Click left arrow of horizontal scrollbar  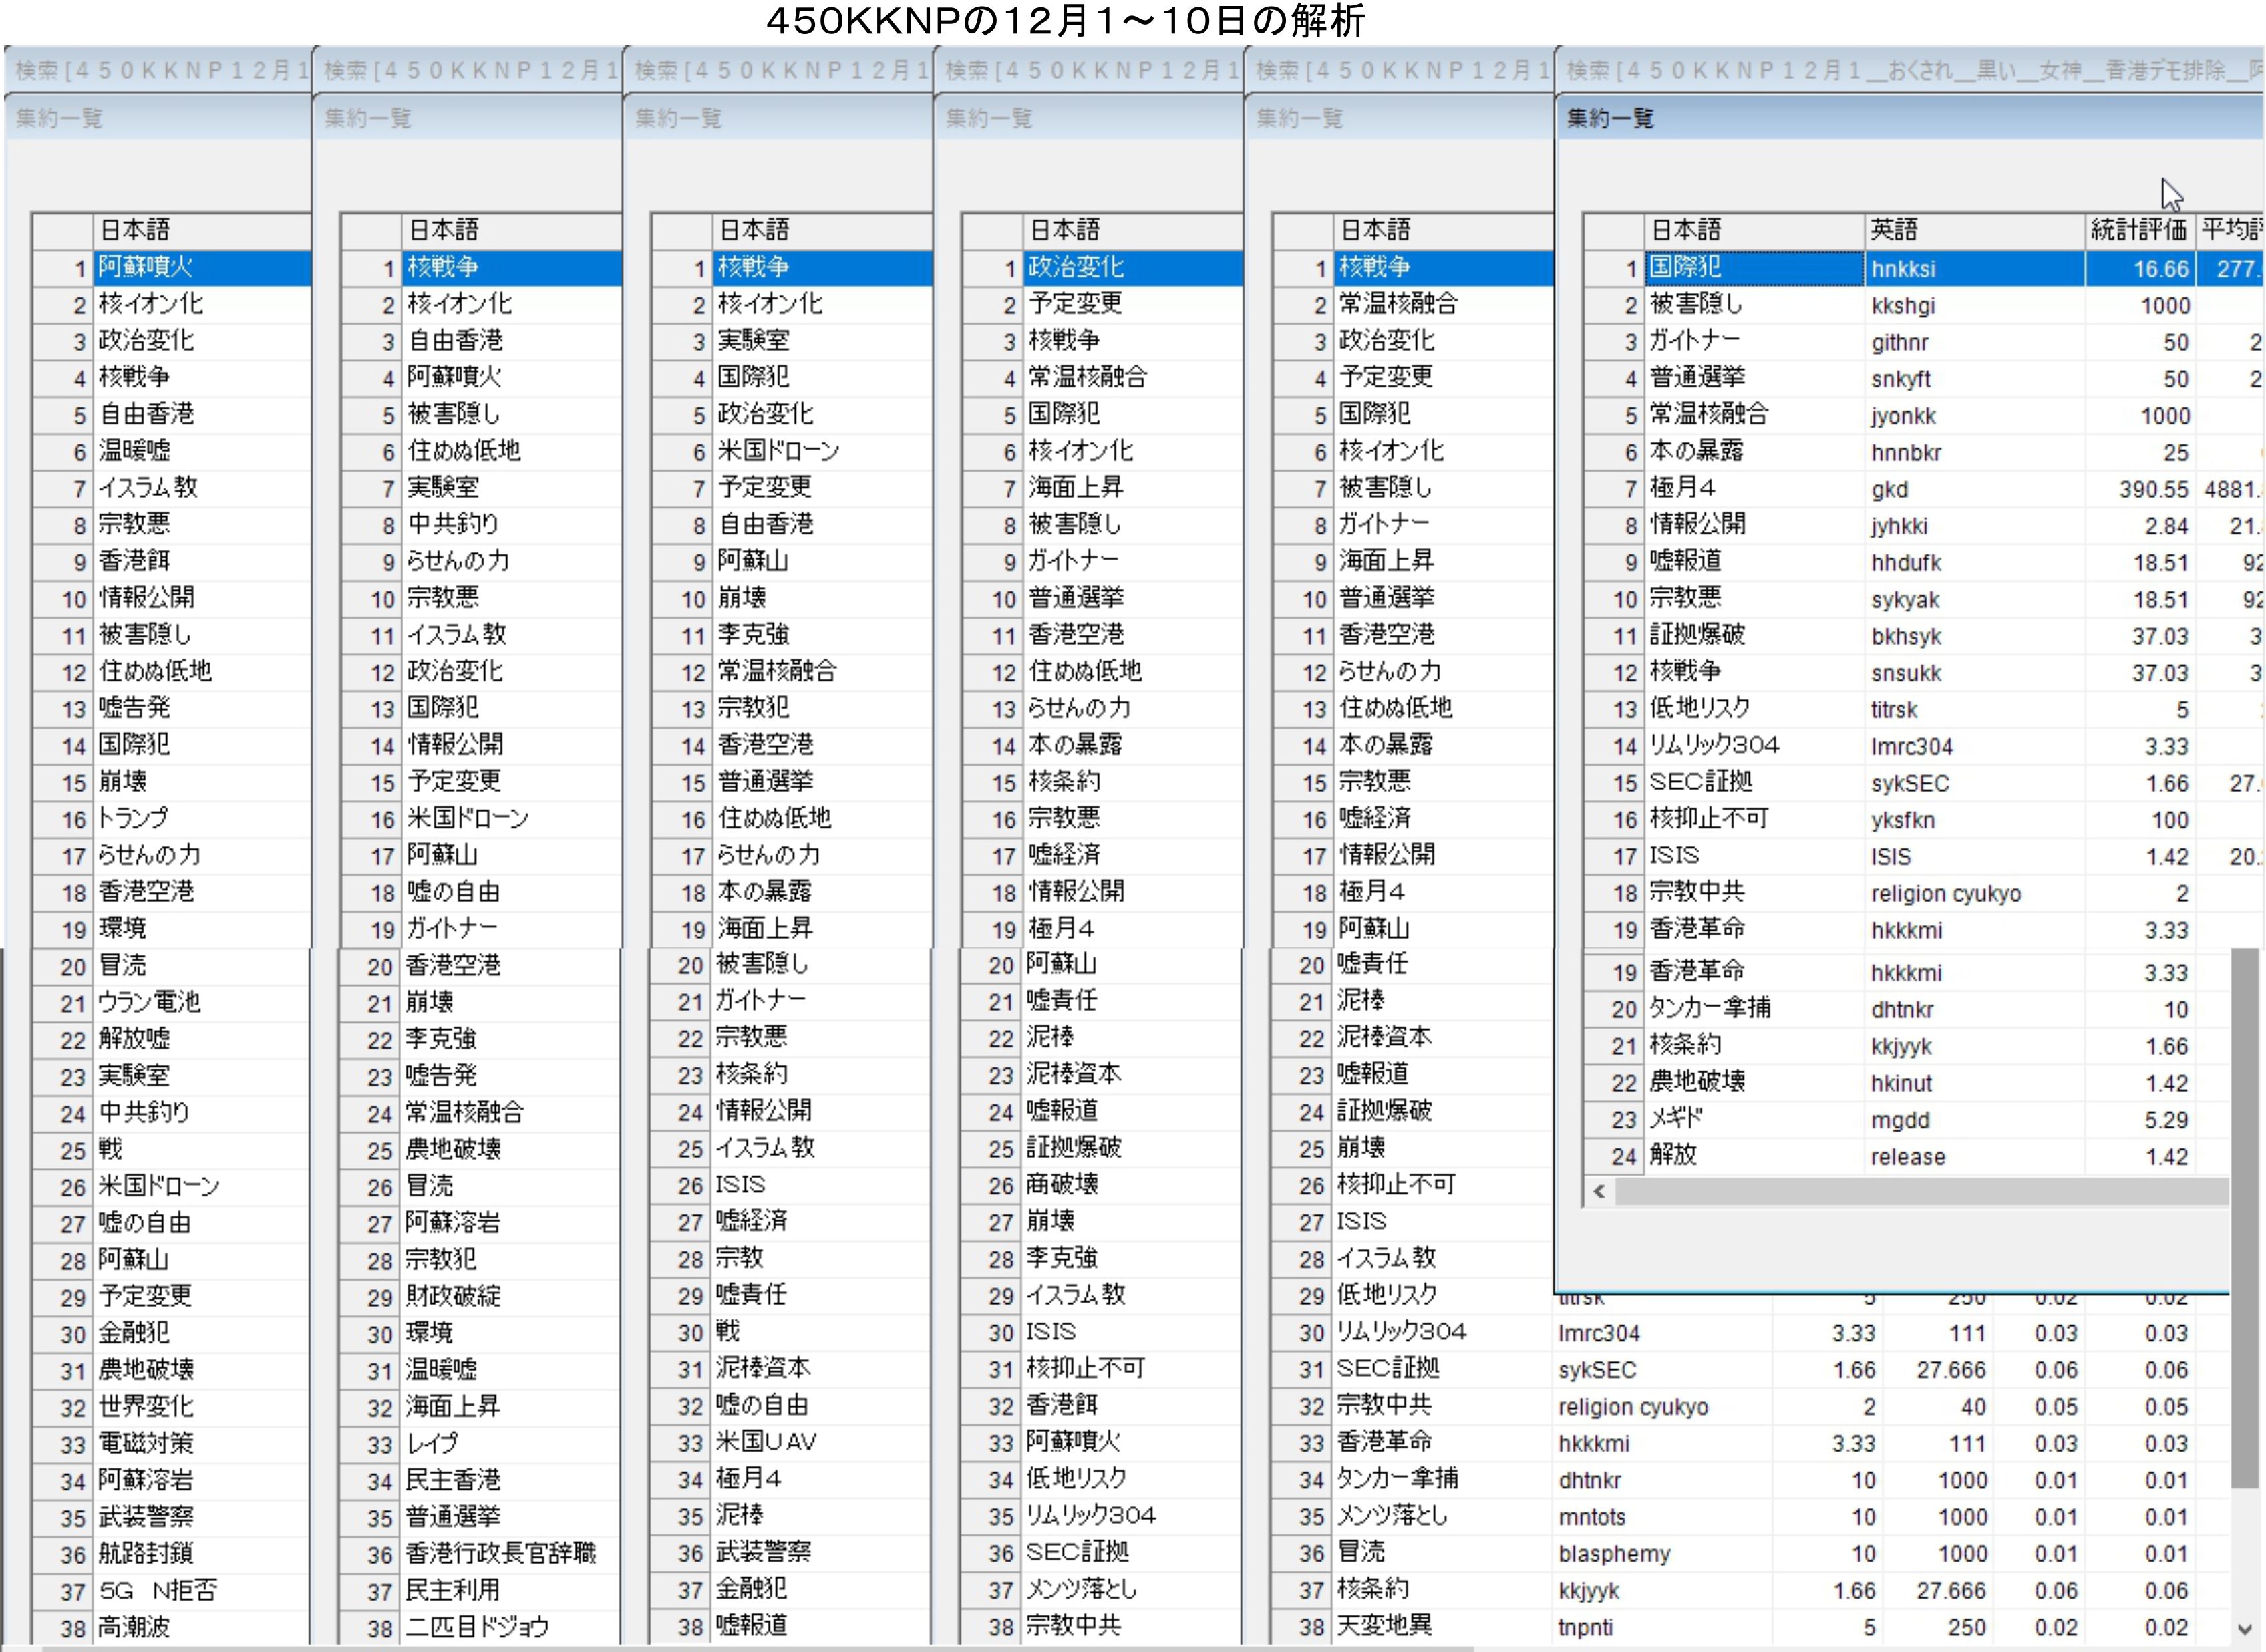[x=1599, y=1191]
